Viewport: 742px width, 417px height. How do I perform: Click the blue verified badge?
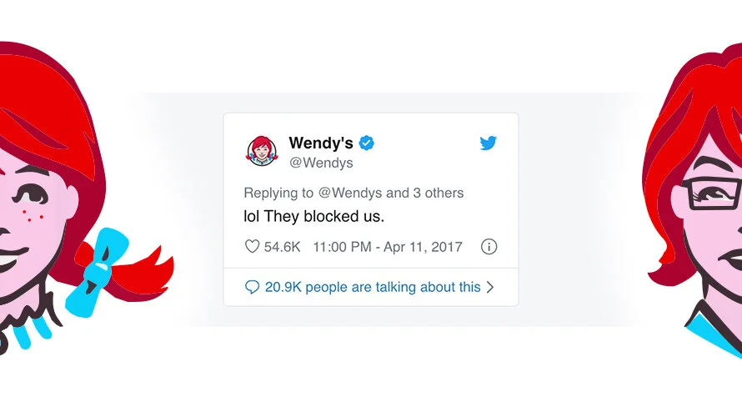click(x=366, y=143)
